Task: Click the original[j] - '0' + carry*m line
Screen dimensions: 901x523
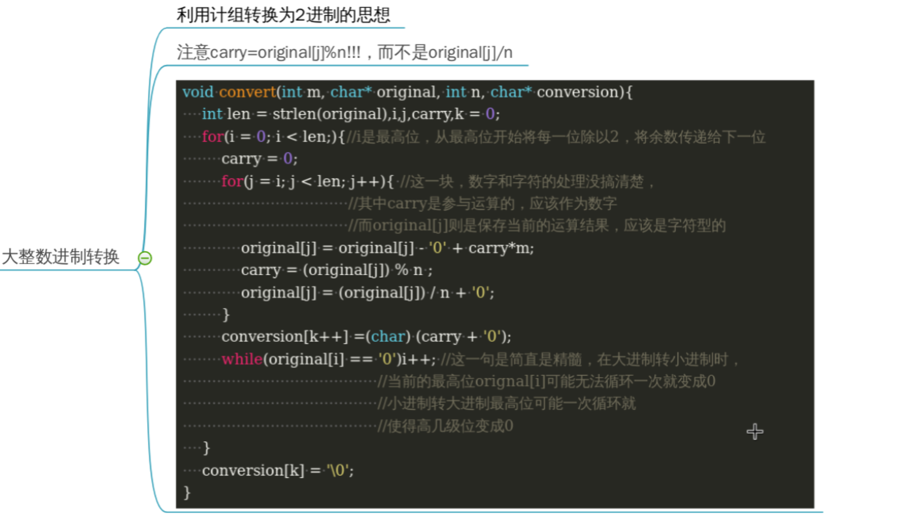Action: [x=387, y=248]
